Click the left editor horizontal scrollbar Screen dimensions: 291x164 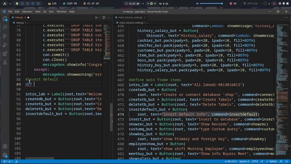tap(40, 159)
